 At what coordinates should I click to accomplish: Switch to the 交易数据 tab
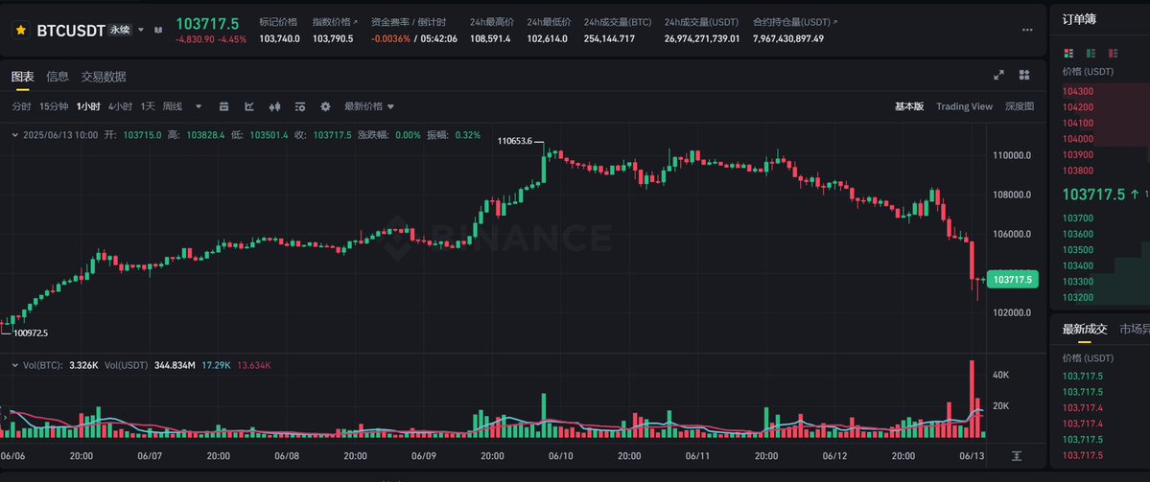point(104,77)
